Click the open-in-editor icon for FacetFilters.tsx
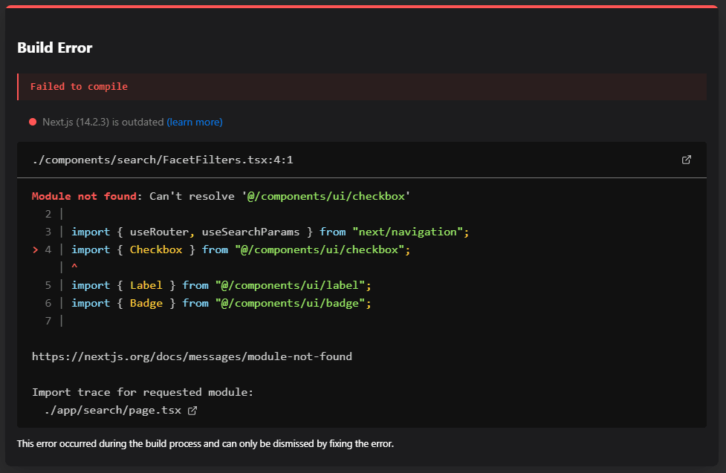This screenshot has width=726, height=473. point(687,160)
